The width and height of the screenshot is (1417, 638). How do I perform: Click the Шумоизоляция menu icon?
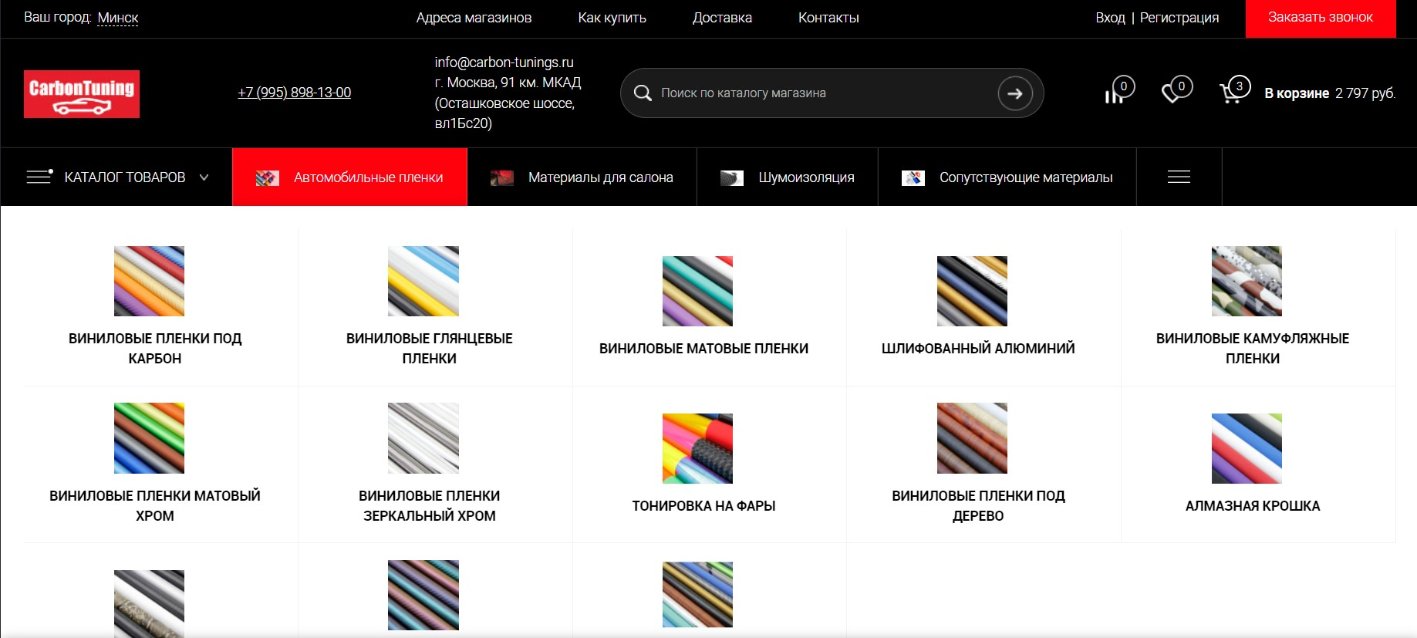pos(732,178)
